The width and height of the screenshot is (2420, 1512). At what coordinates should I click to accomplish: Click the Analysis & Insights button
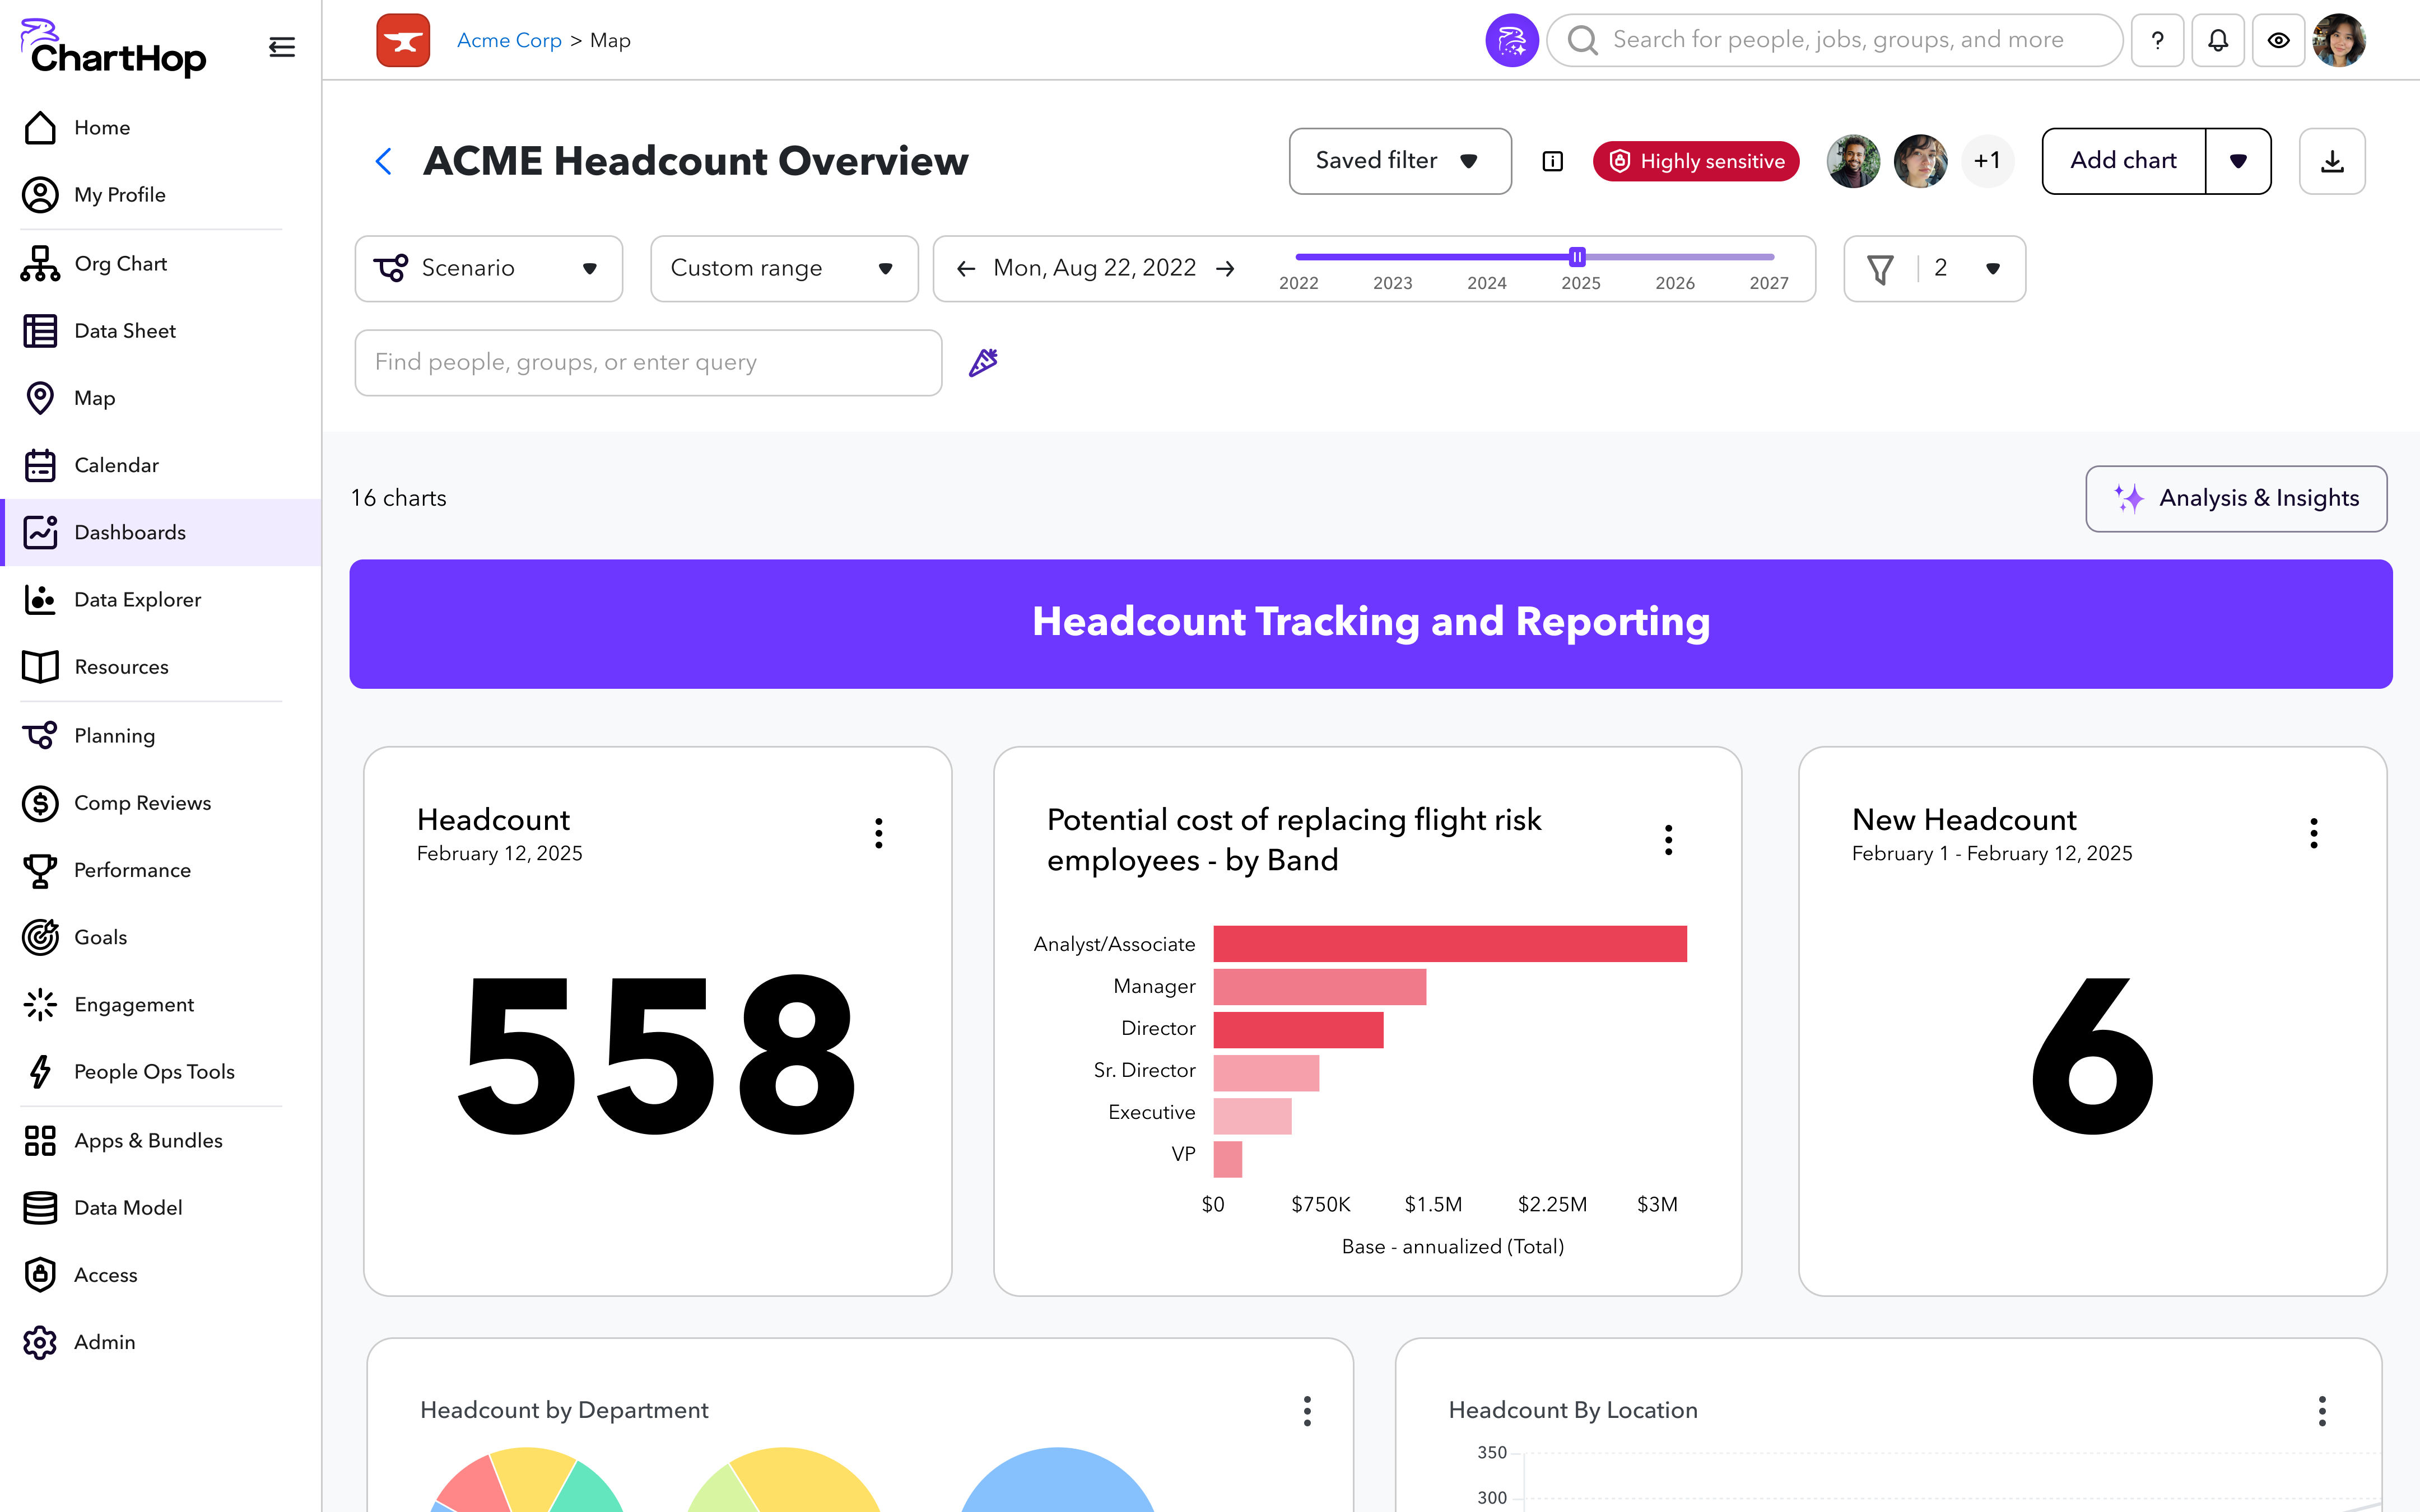click(x=2235, y=498)
